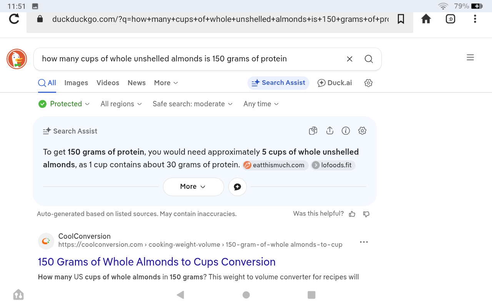Submit search with the magnifier icon
Viewport: 492px width, 307px height.
pos(369,59)
